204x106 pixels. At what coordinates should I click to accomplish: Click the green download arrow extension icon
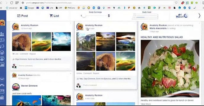point(192,3)
